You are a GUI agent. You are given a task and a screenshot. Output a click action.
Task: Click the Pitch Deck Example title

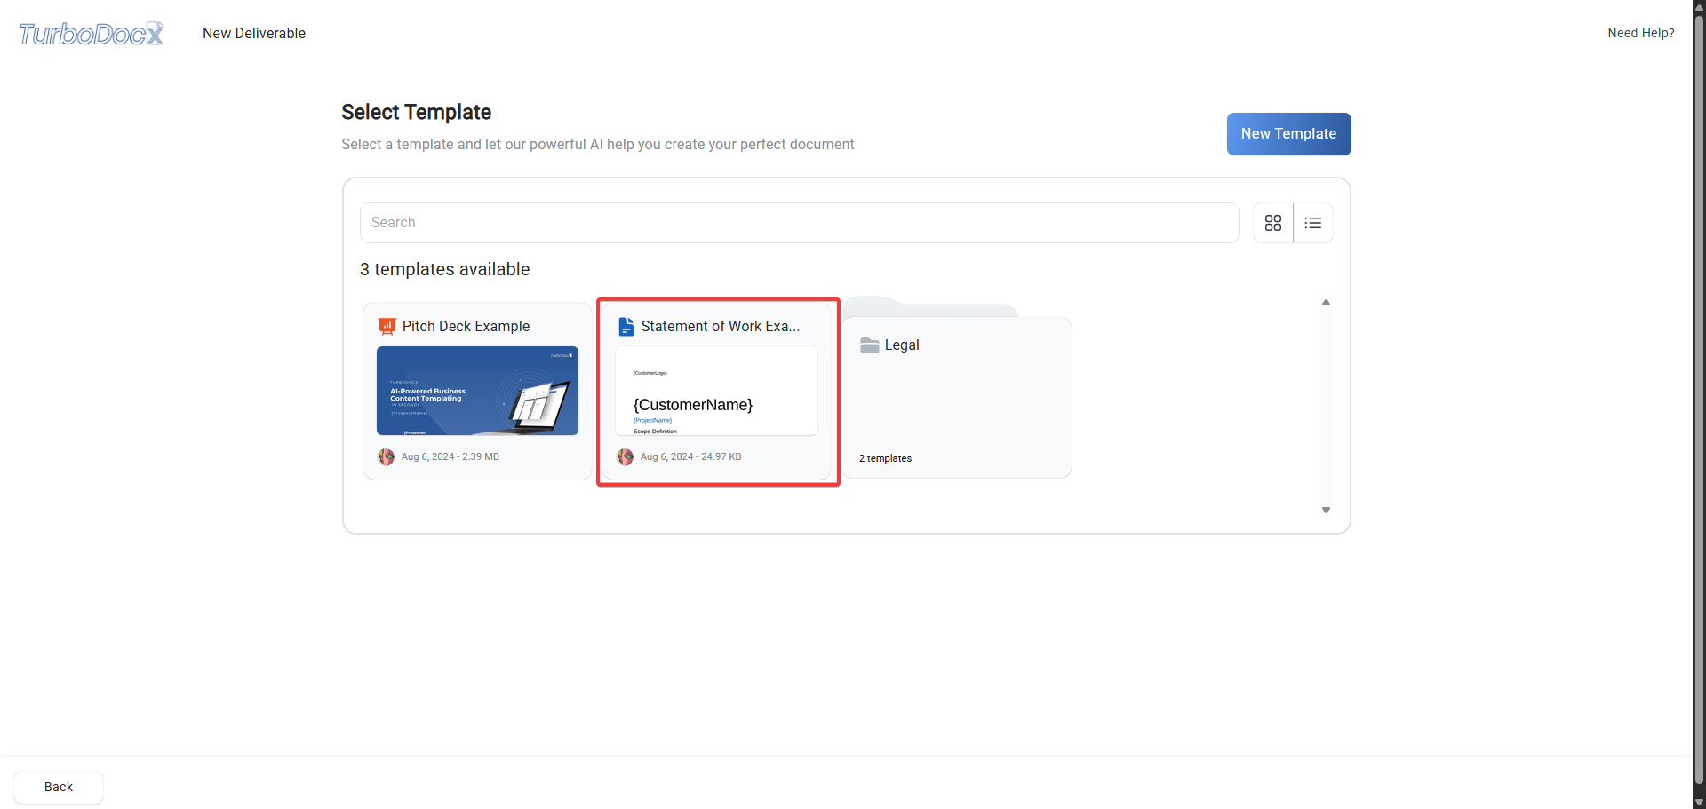(x=466, y=327)
